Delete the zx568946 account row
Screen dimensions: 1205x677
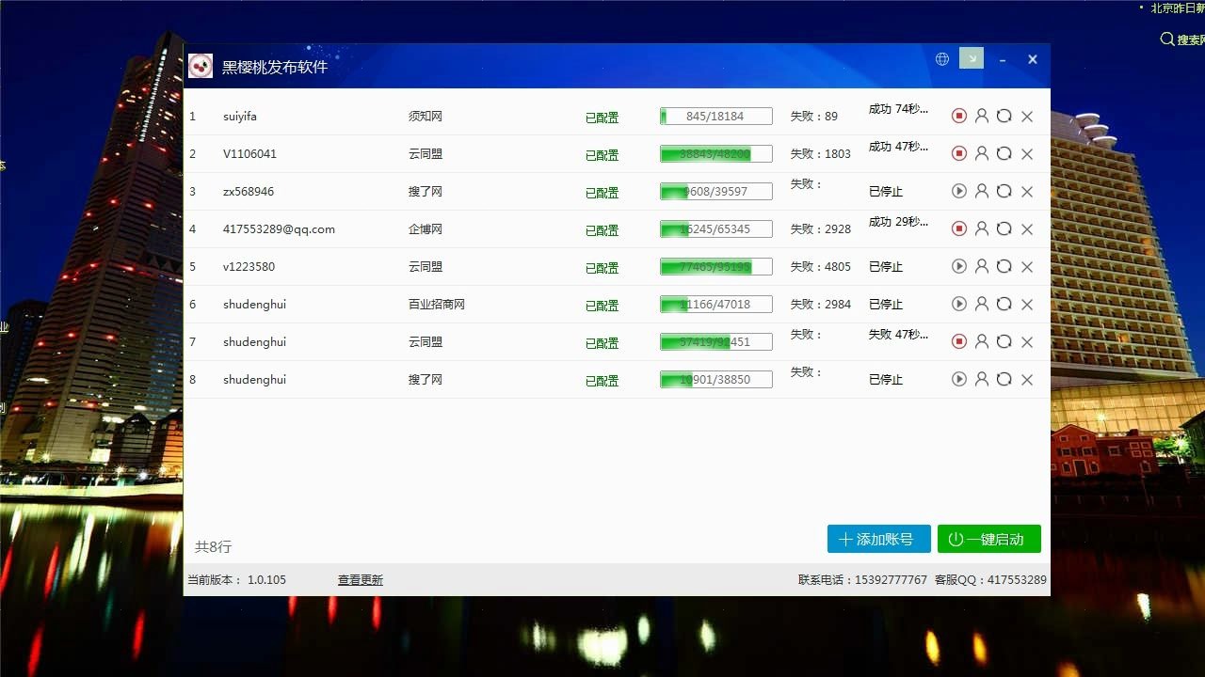[x=1027, y=192]
